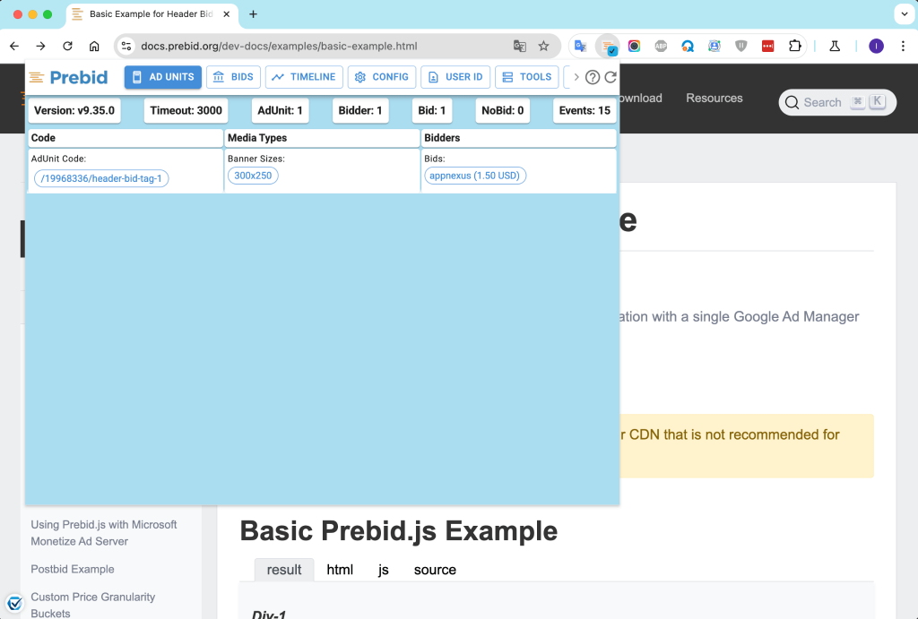The height and width of the screenshot is (619, 918).
Task: Open the Prebid extension Help icon
Action: pyautogui.click(x=593, y=77)
